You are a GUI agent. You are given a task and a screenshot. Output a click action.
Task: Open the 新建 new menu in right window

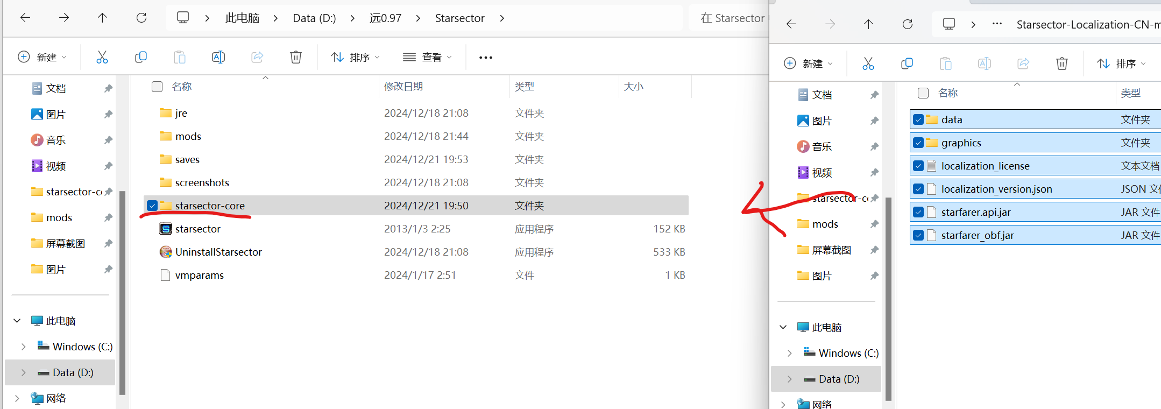click(808, 64)
